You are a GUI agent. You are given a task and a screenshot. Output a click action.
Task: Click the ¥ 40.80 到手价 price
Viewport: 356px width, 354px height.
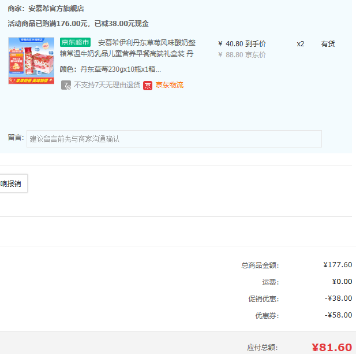tap(242, 44)
